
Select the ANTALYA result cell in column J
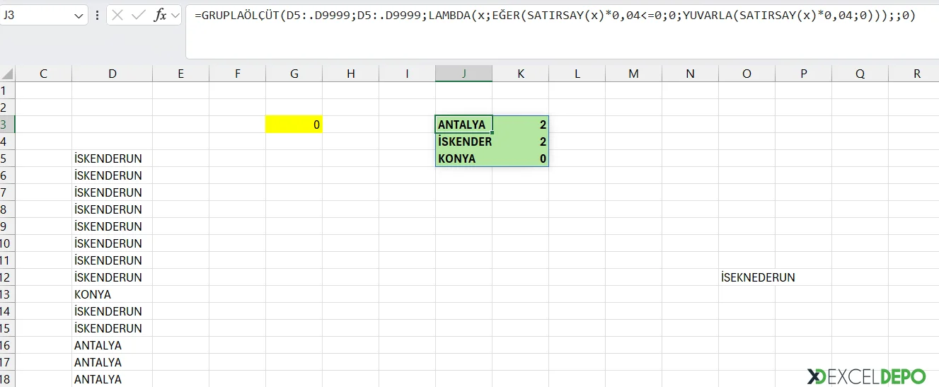(463, 125)
